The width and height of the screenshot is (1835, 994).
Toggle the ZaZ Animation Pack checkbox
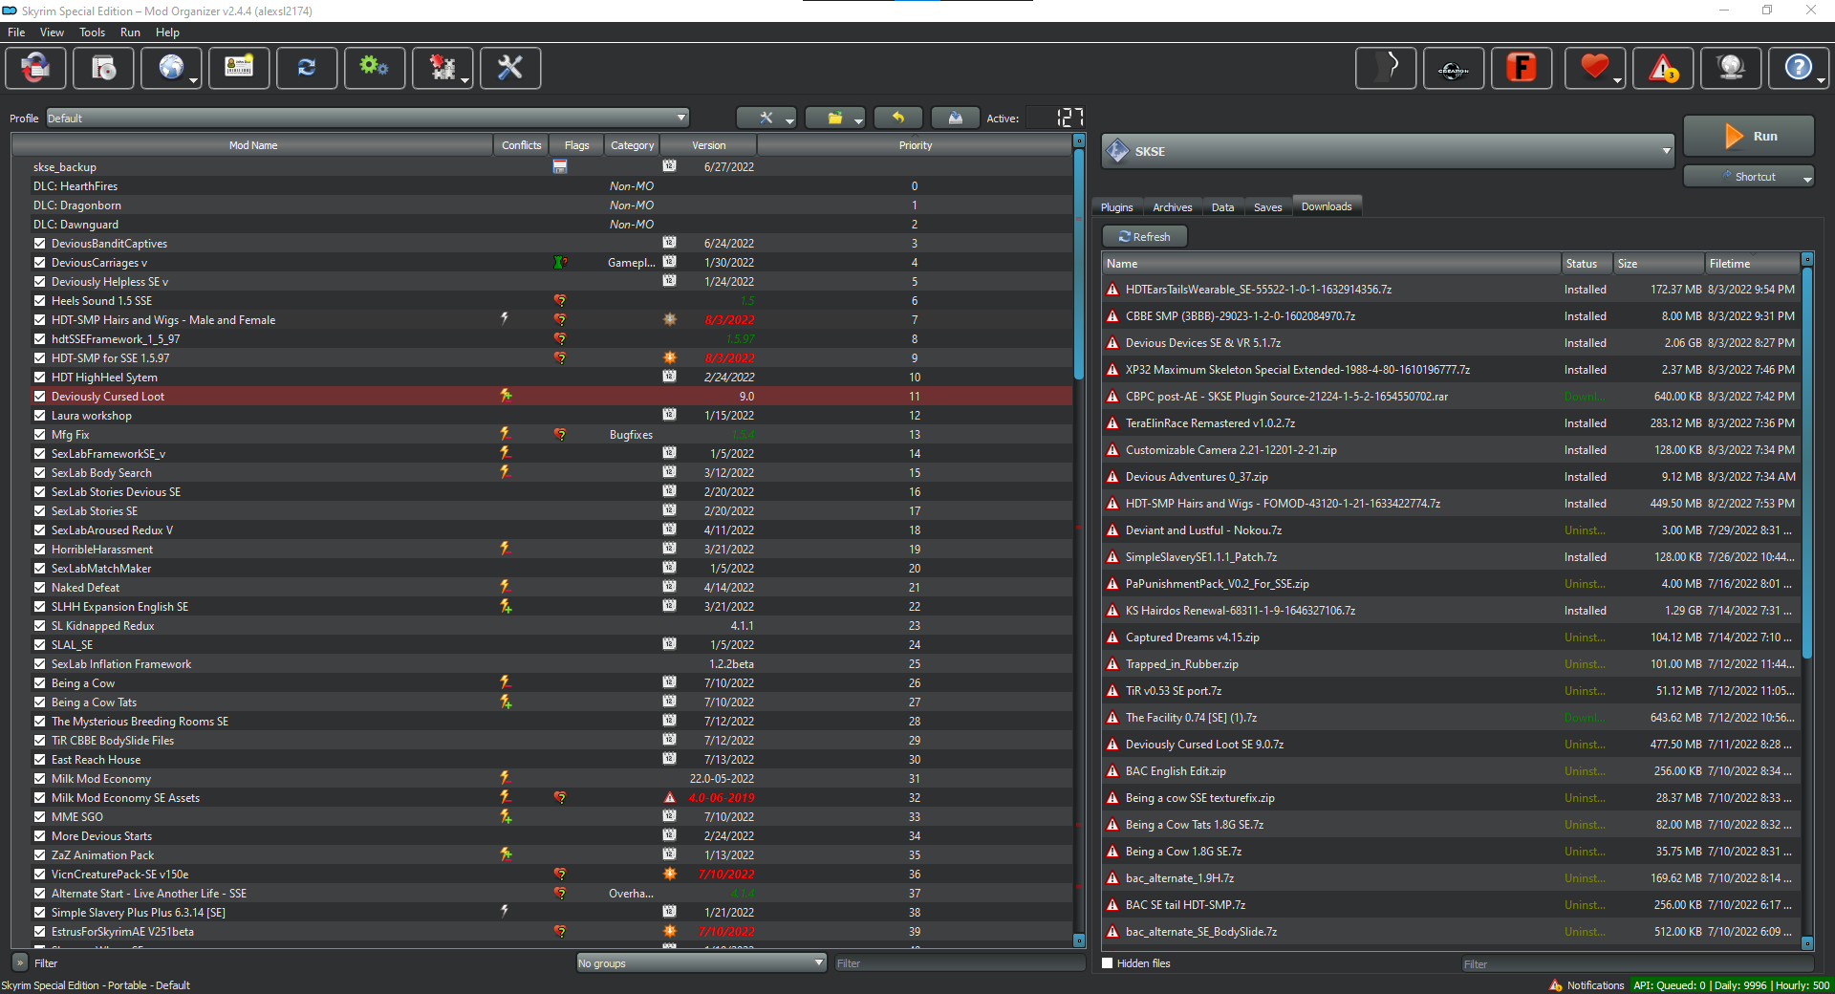coord(40,855)
